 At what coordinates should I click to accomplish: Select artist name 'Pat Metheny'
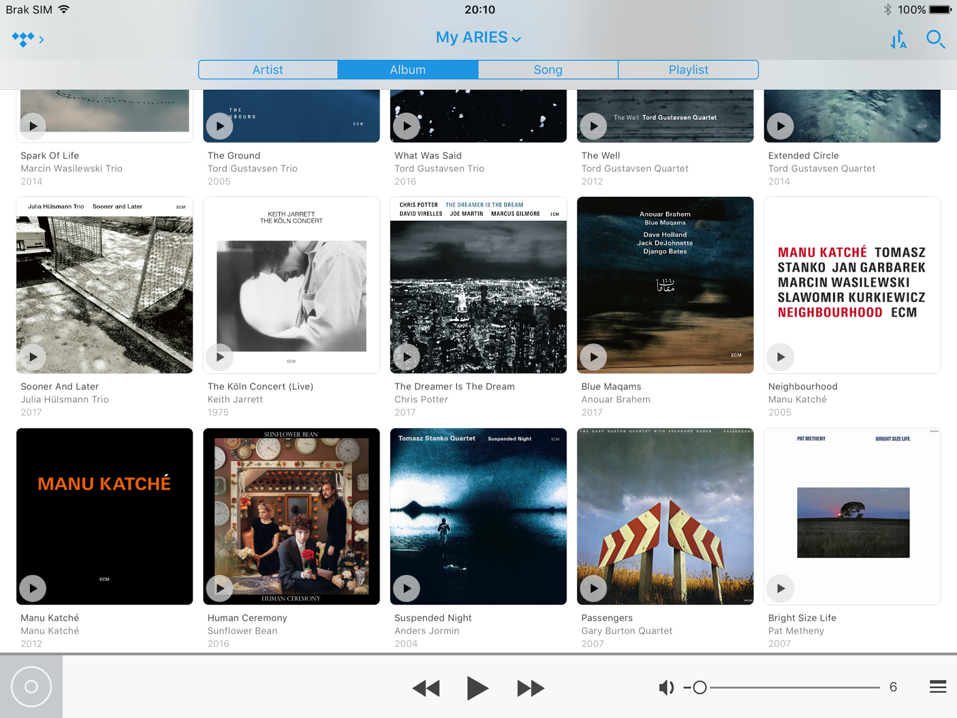796,631
